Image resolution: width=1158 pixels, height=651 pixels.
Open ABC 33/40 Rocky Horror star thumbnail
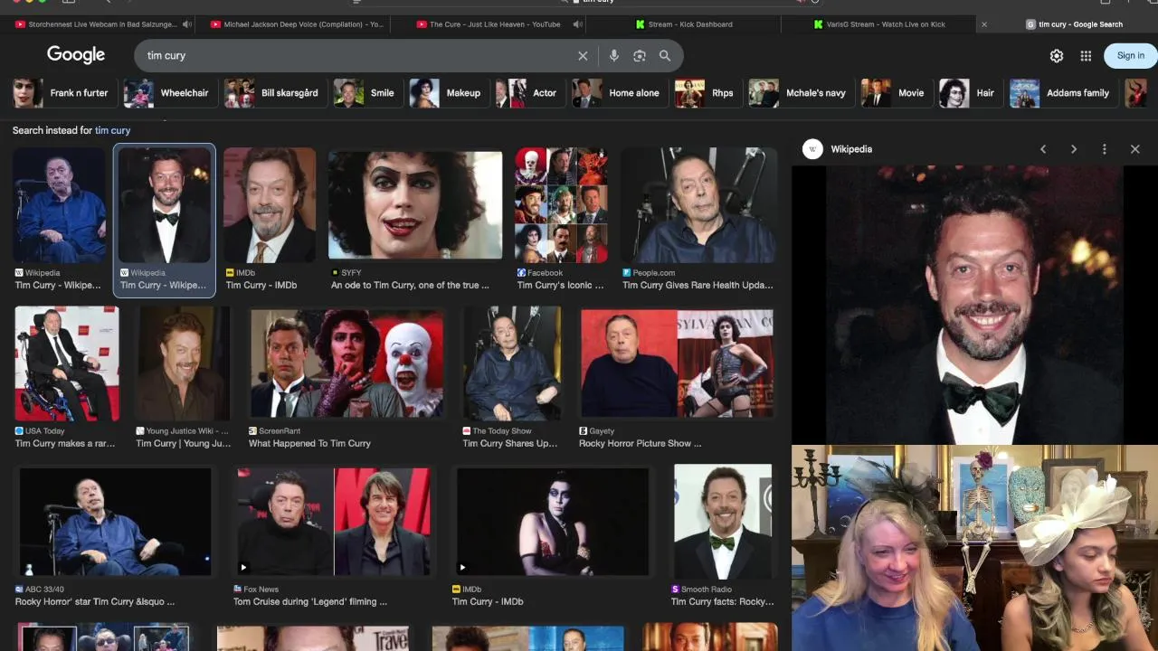115,522
